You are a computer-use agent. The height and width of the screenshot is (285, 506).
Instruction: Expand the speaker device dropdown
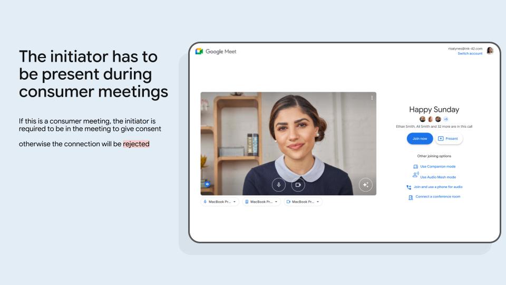coord(261,202)
